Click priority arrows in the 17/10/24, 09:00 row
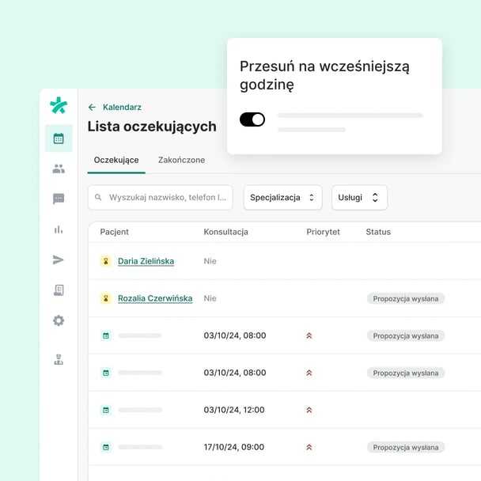481x481 pixels. click(x=309, y=447)
